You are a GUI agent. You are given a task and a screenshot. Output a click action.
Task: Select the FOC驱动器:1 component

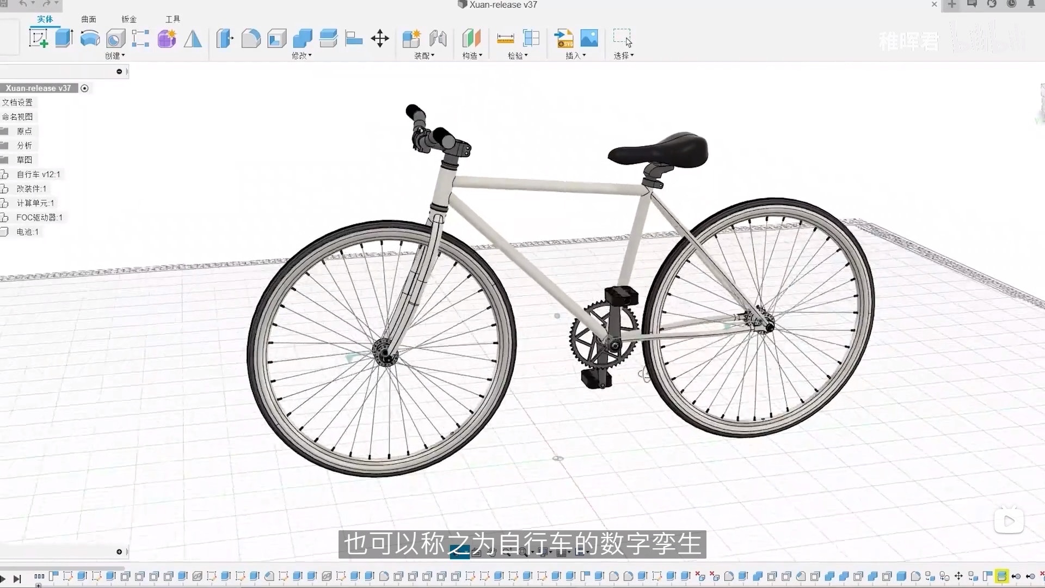pos(39,217)
